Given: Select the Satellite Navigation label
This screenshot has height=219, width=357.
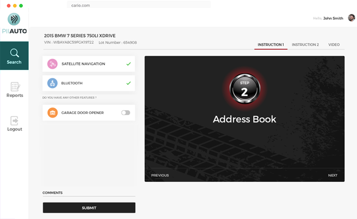Looking at the screenshot, I should [x=83, y=64].
